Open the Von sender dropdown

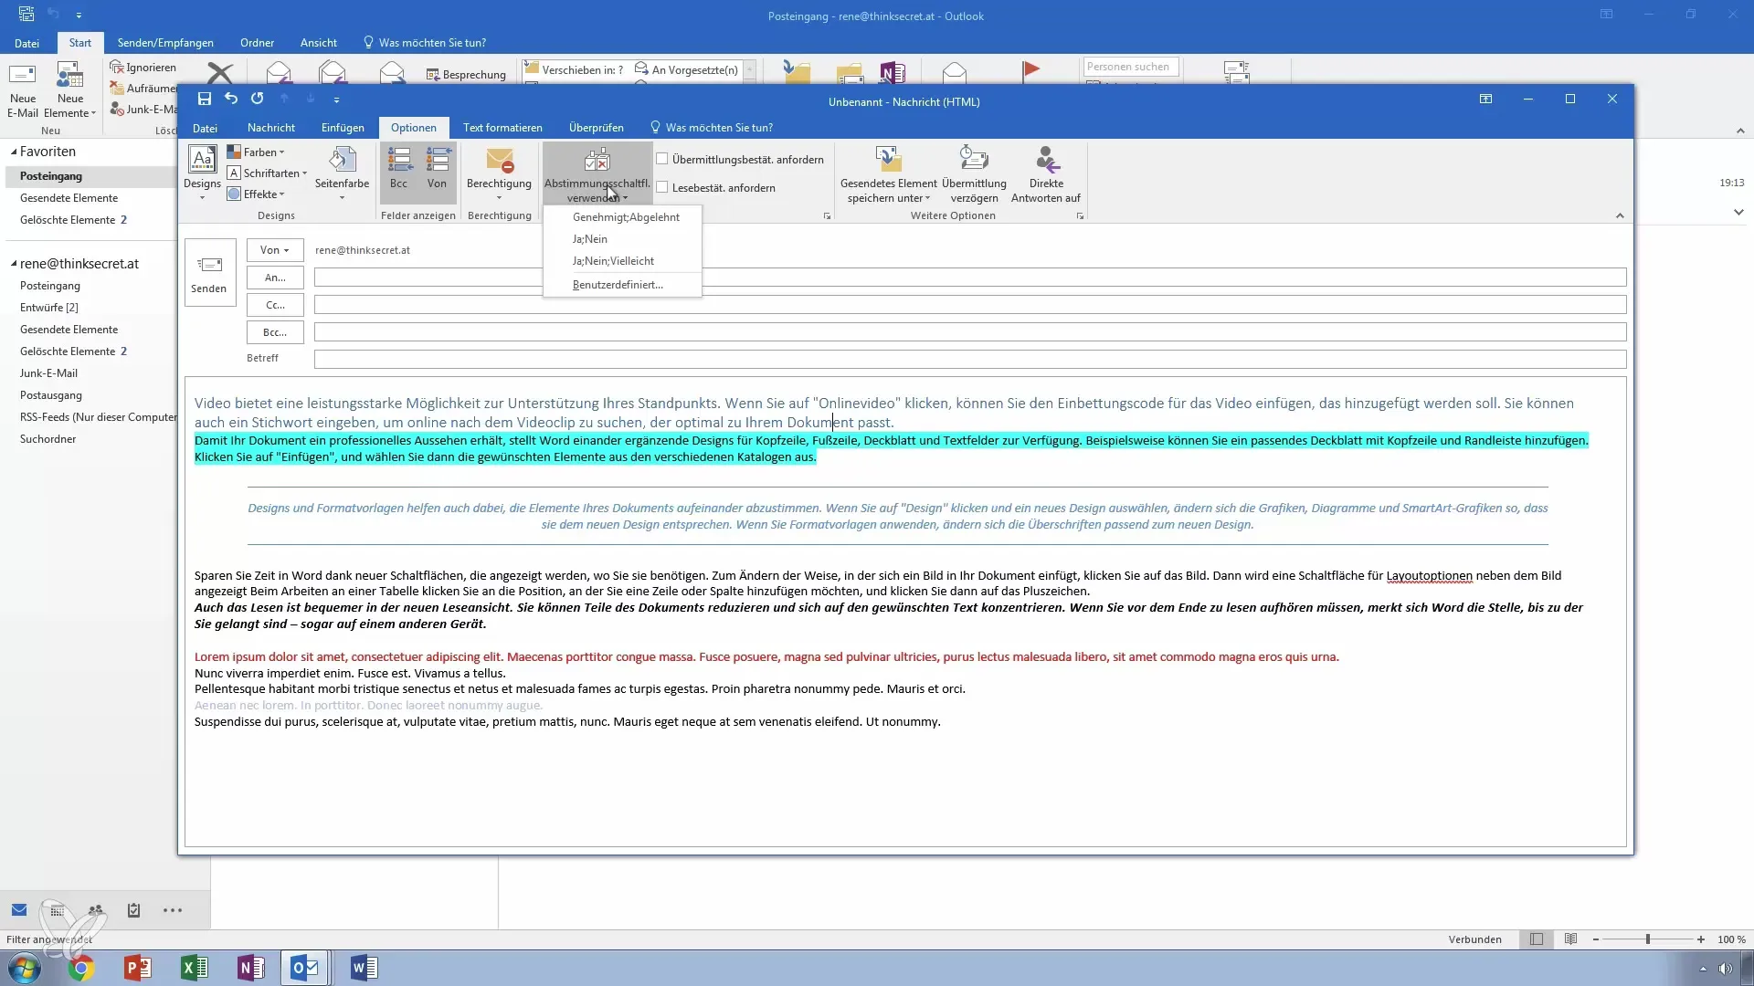tap(275, 250)
